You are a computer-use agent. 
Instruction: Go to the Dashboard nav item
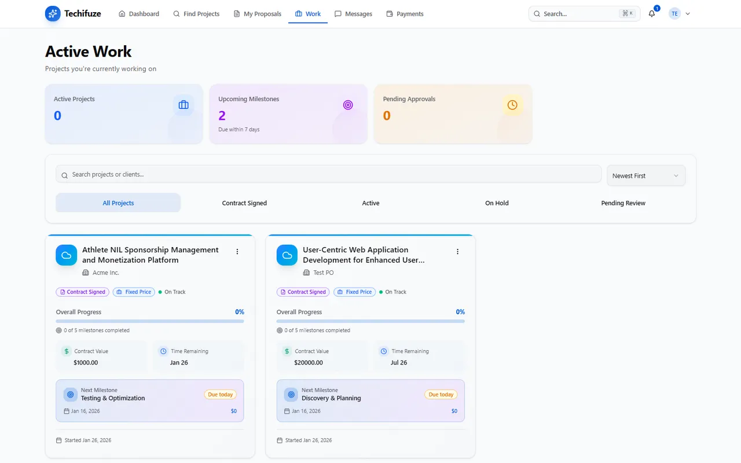click(139, 14)
